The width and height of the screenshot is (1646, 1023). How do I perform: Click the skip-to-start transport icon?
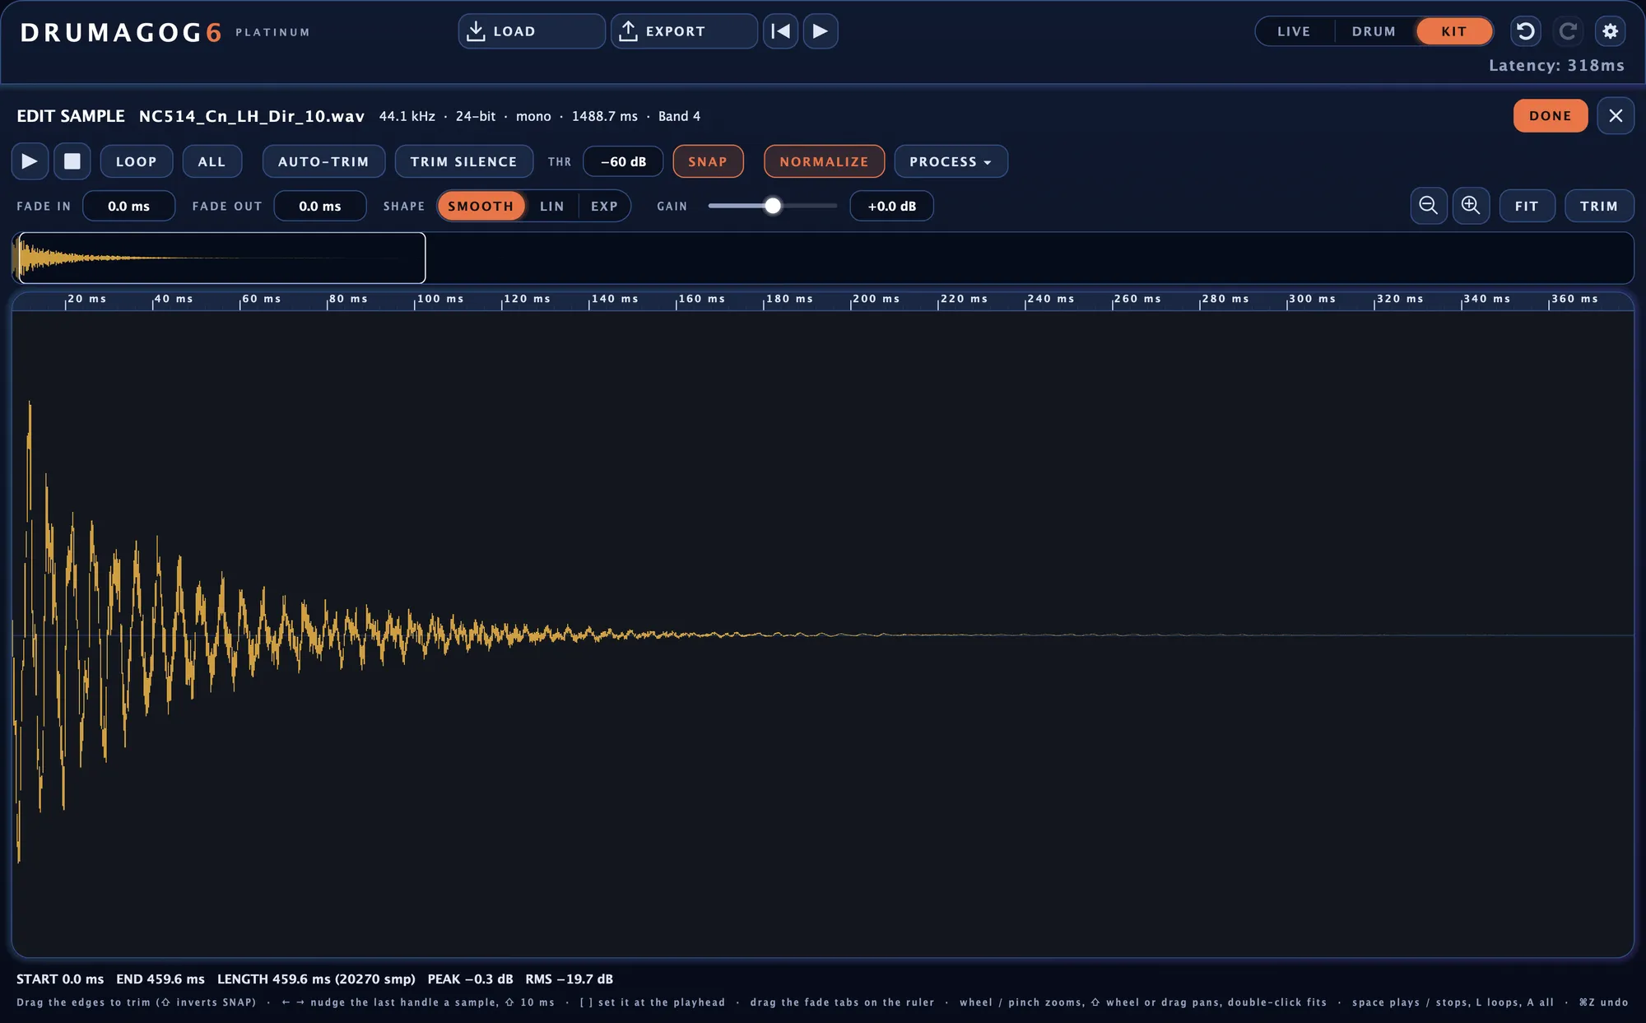pyautogui.click(x=780, y=31)
